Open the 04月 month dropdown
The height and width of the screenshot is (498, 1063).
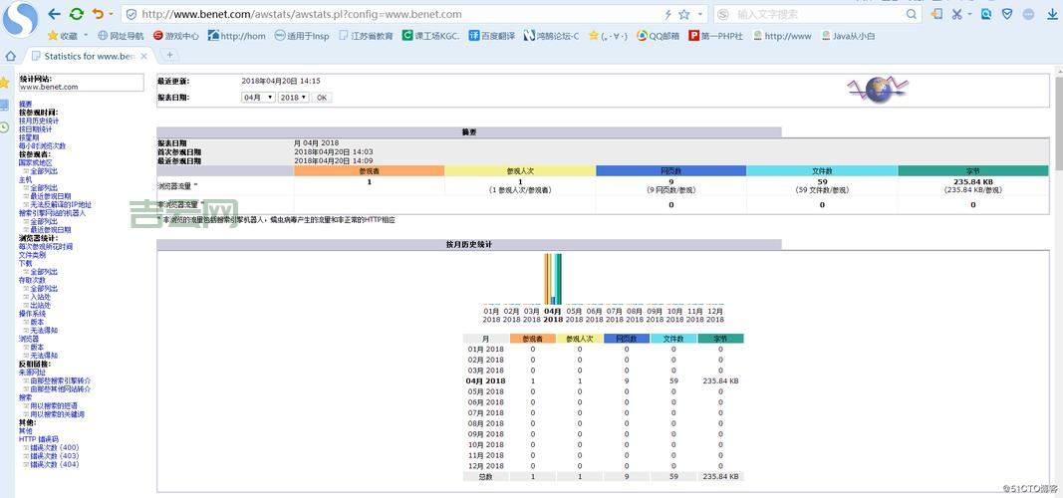(x=257, y=98)
